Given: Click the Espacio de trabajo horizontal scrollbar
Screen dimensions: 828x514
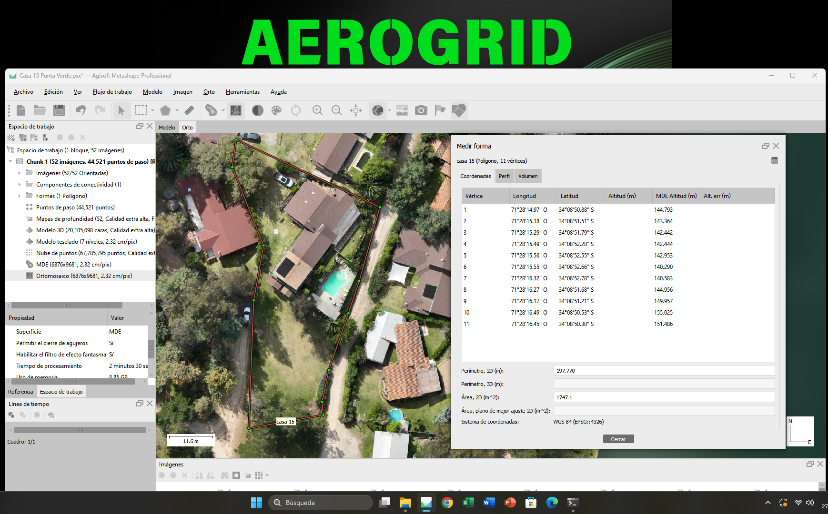Looking at the screenshot, I should pos(67,306).
